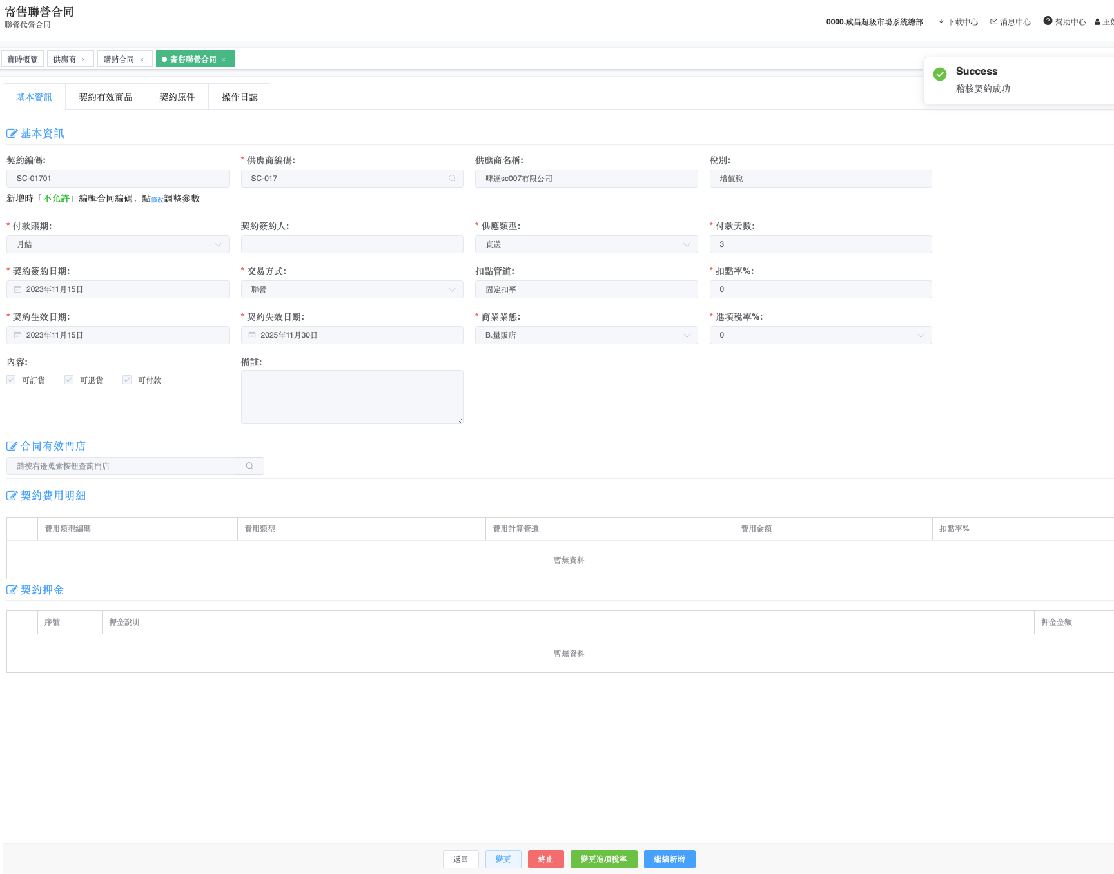Click calendar icon in 契約簽約日期 field
The width and height of the screenshot is (1114, 874).
pos(18,289)
